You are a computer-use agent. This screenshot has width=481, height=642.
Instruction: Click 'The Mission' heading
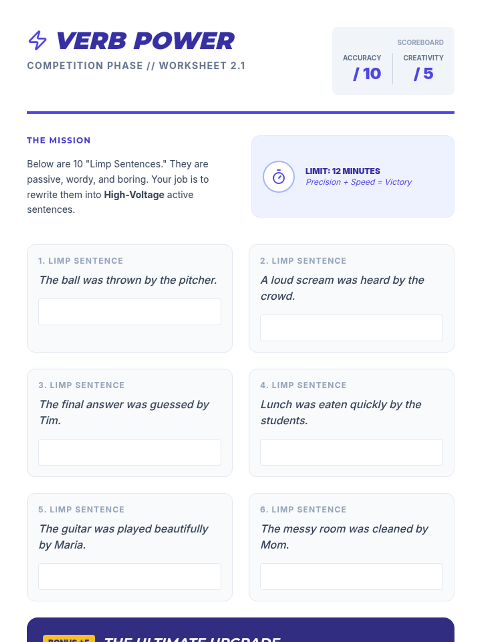[59, 140]
